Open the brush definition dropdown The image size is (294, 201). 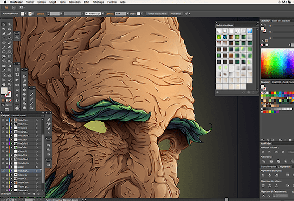(x=103, y=14)
